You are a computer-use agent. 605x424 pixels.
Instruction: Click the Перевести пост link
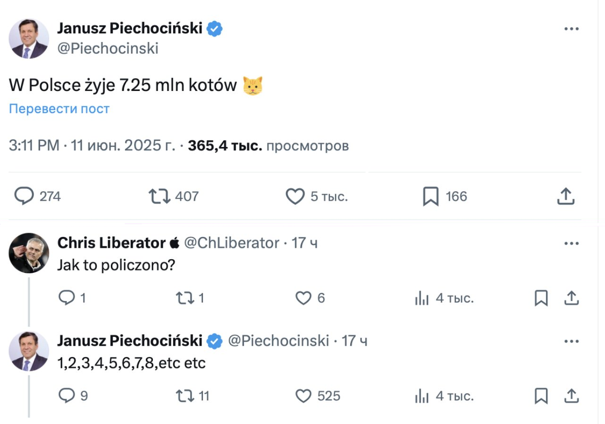(x=59, y=109)
